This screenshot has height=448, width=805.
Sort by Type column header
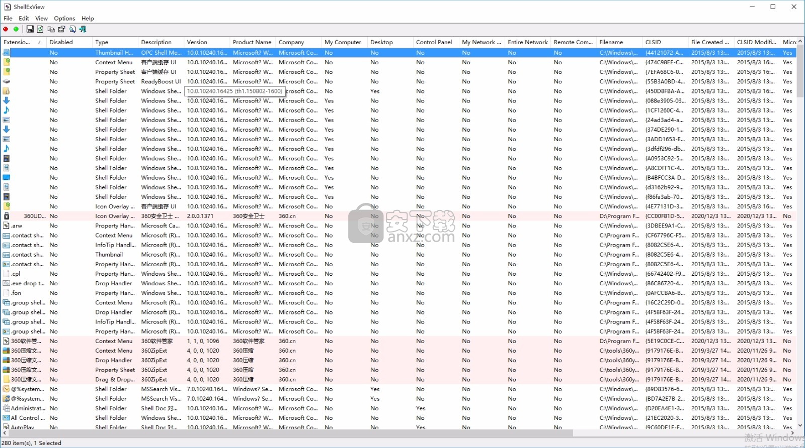point(115,42)
